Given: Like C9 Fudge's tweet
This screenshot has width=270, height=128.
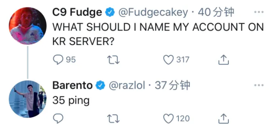Looking at the screenshot, I should click(x=168, y=60).
